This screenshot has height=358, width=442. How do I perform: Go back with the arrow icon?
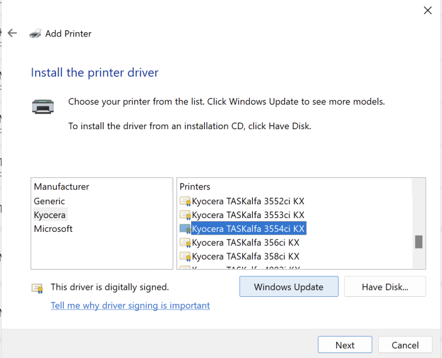[x=13, y=33]
